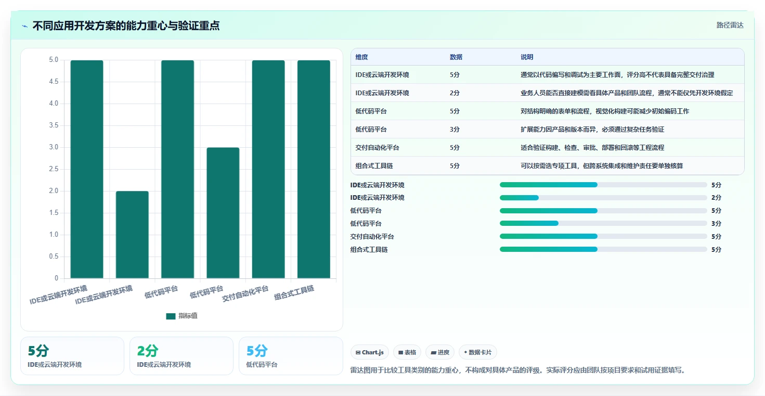The image size is (765, 396).
Task: Click the 路径雷达 label in the header
Action: pyautogui.click(x=730, y=25)
